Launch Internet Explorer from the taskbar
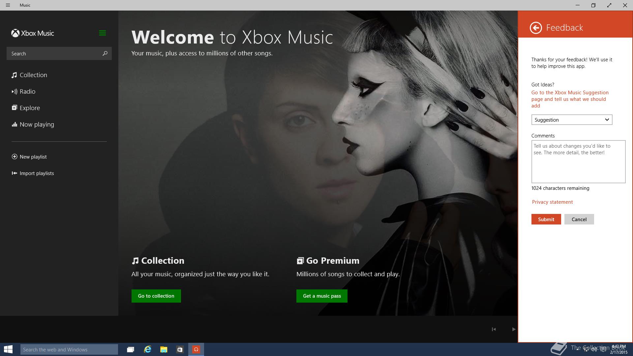 coord(147,349)
